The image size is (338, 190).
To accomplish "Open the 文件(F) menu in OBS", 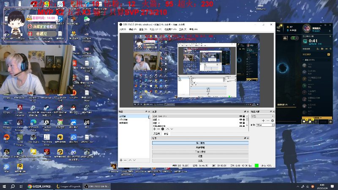I will point(123,29).
